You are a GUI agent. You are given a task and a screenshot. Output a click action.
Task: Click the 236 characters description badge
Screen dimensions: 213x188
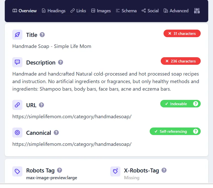(181, 61)
